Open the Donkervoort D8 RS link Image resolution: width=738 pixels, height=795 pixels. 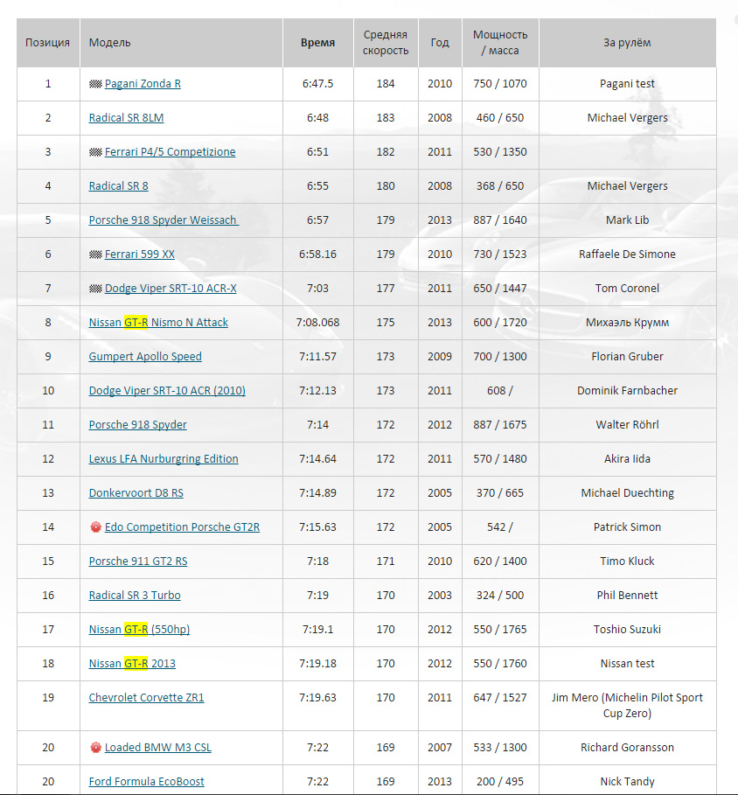click(136, 492)
